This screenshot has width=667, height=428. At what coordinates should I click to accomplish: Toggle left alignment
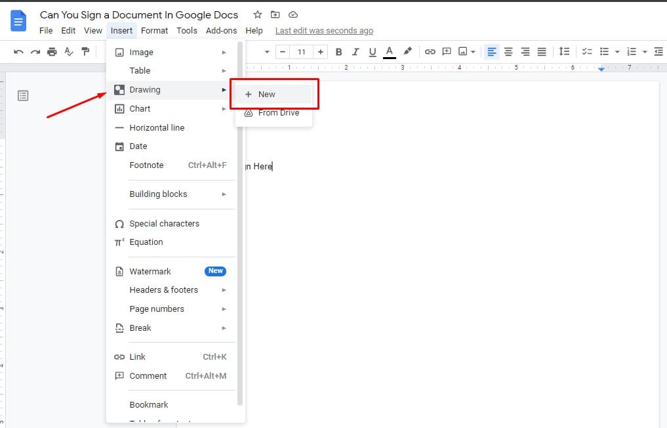point(491,51)
